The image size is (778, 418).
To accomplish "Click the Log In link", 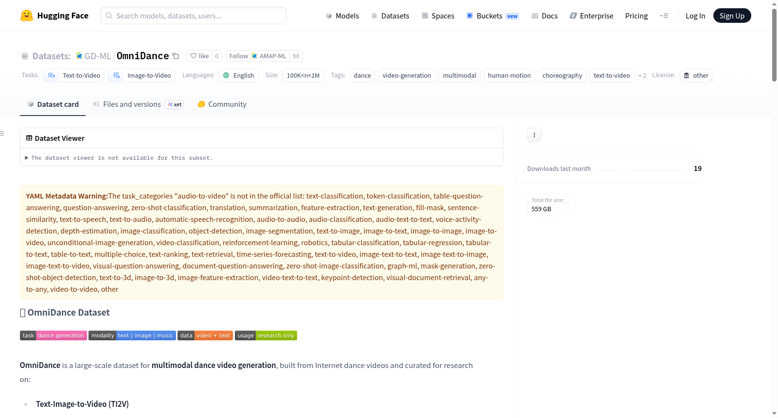I will [x=695, y=16].
